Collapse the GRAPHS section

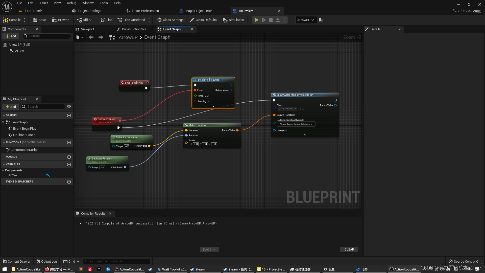tap(4, 115)
